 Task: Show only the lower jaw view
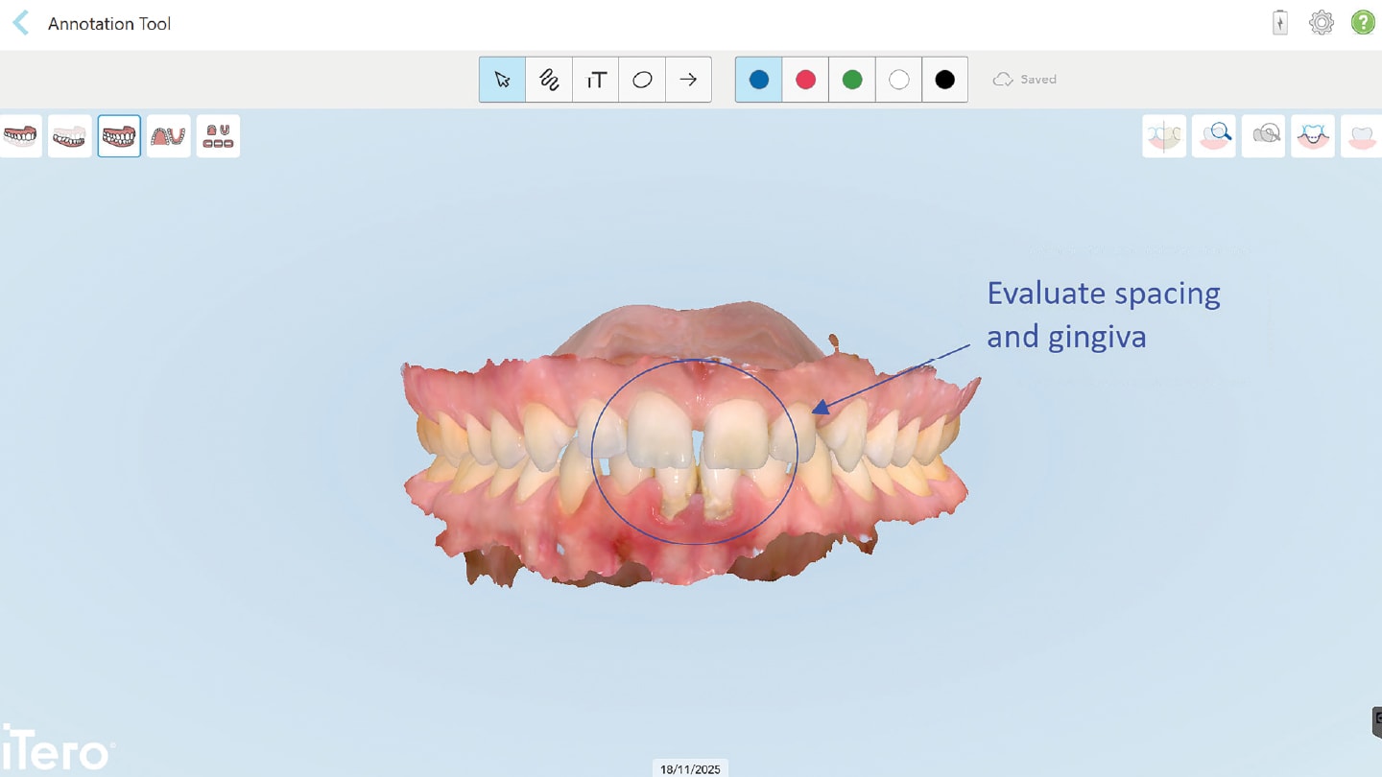(x=70, y=136)
